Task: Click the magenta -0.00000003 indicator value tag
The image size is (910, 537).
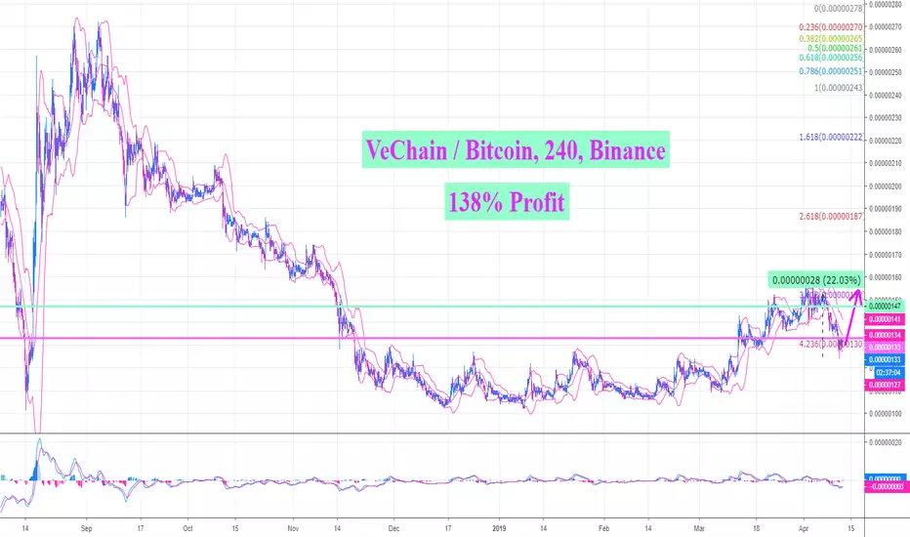Action: coord(885,486)
